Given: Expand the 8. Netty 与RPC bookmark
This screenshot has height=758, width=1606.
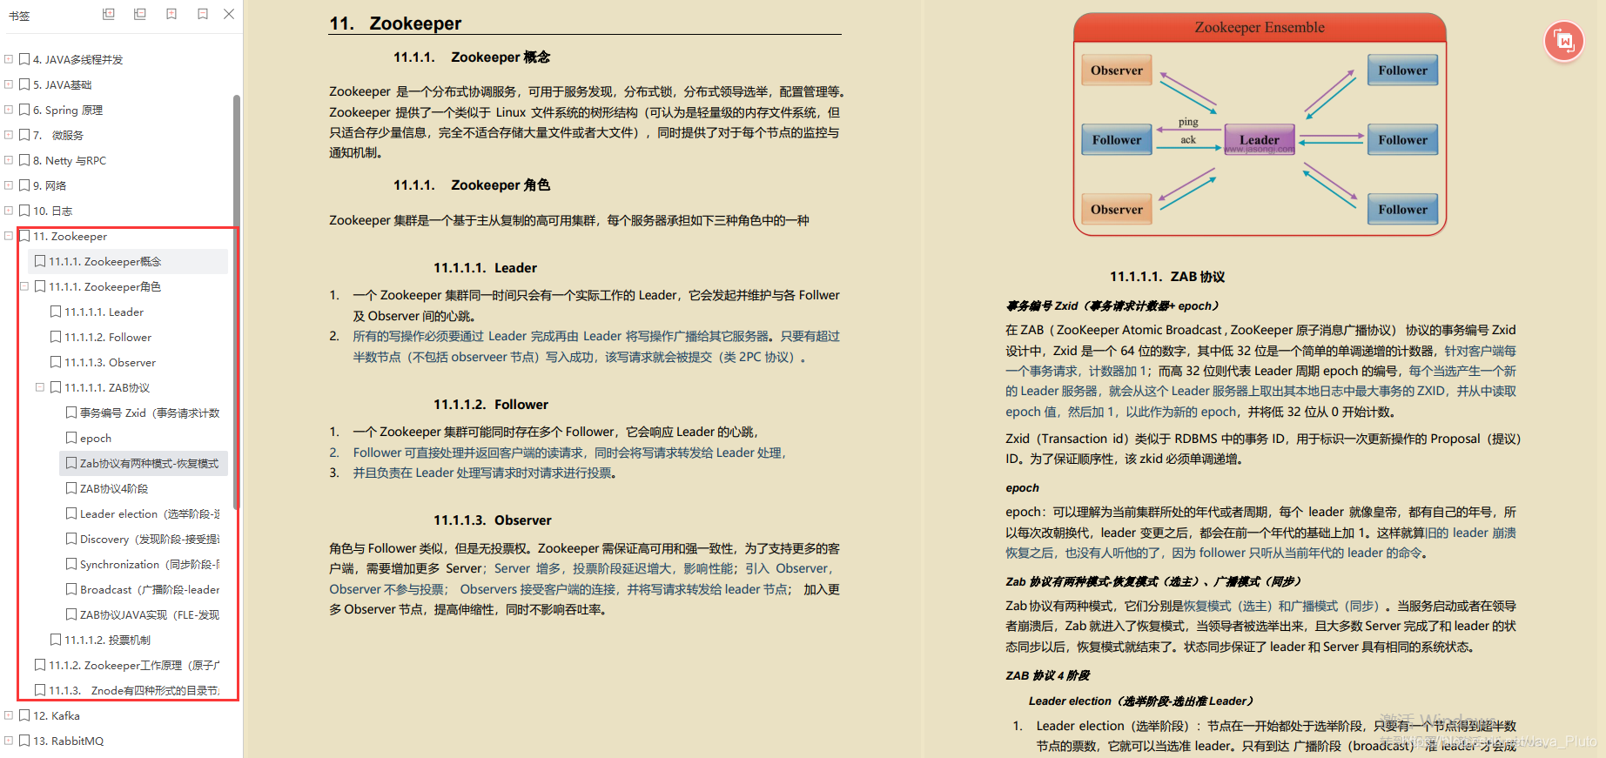Looking at the screenshot, I should (9, 160).
